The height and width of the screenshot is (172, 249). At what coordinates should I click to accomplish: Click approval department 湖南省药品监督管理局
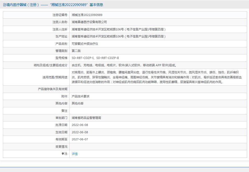(86, 118)
